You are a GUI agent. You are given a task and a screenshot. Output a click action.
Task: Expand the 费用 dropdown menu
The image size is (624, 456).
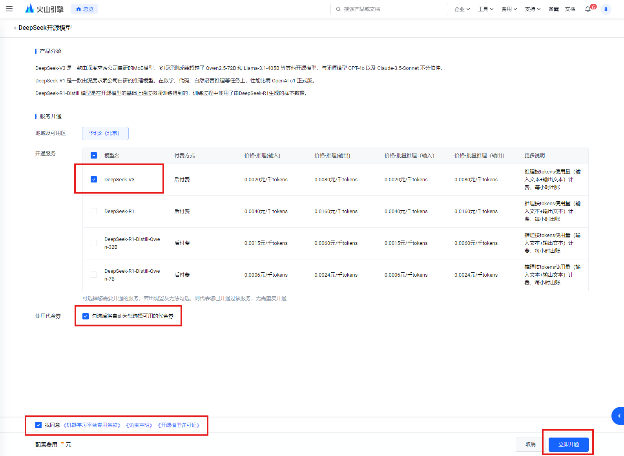[x=509, y=9]
